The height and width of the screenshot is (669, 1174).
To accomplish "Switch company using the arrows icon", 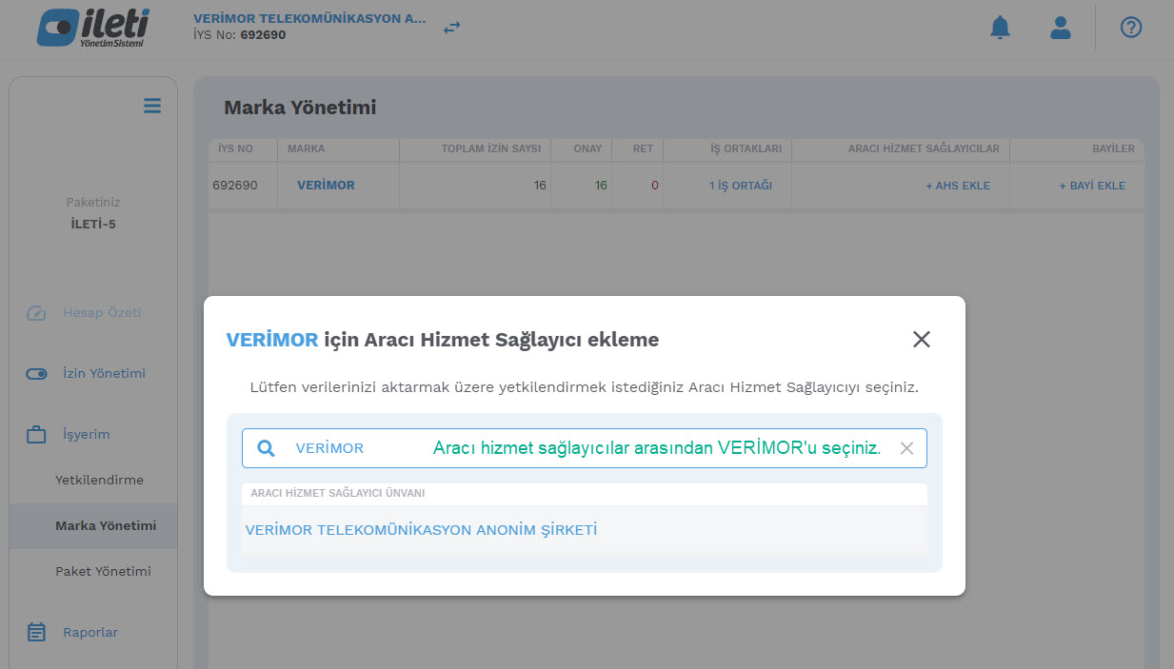I will pos(452,28).
